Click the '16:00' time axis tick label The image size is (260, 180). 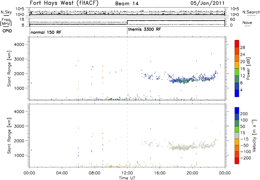(x=160, y=173)
